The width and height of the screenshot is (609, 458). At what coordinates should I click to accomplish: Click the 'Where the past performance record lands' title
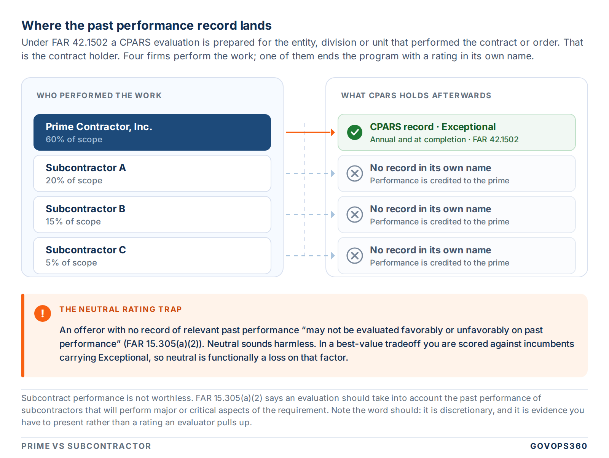[x=147, y=25]
